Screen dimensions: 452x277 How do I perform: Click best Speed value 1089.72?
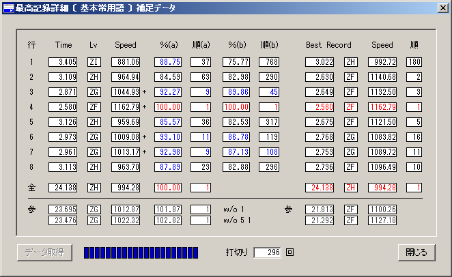pyautogui.click(x=382, y=152)
